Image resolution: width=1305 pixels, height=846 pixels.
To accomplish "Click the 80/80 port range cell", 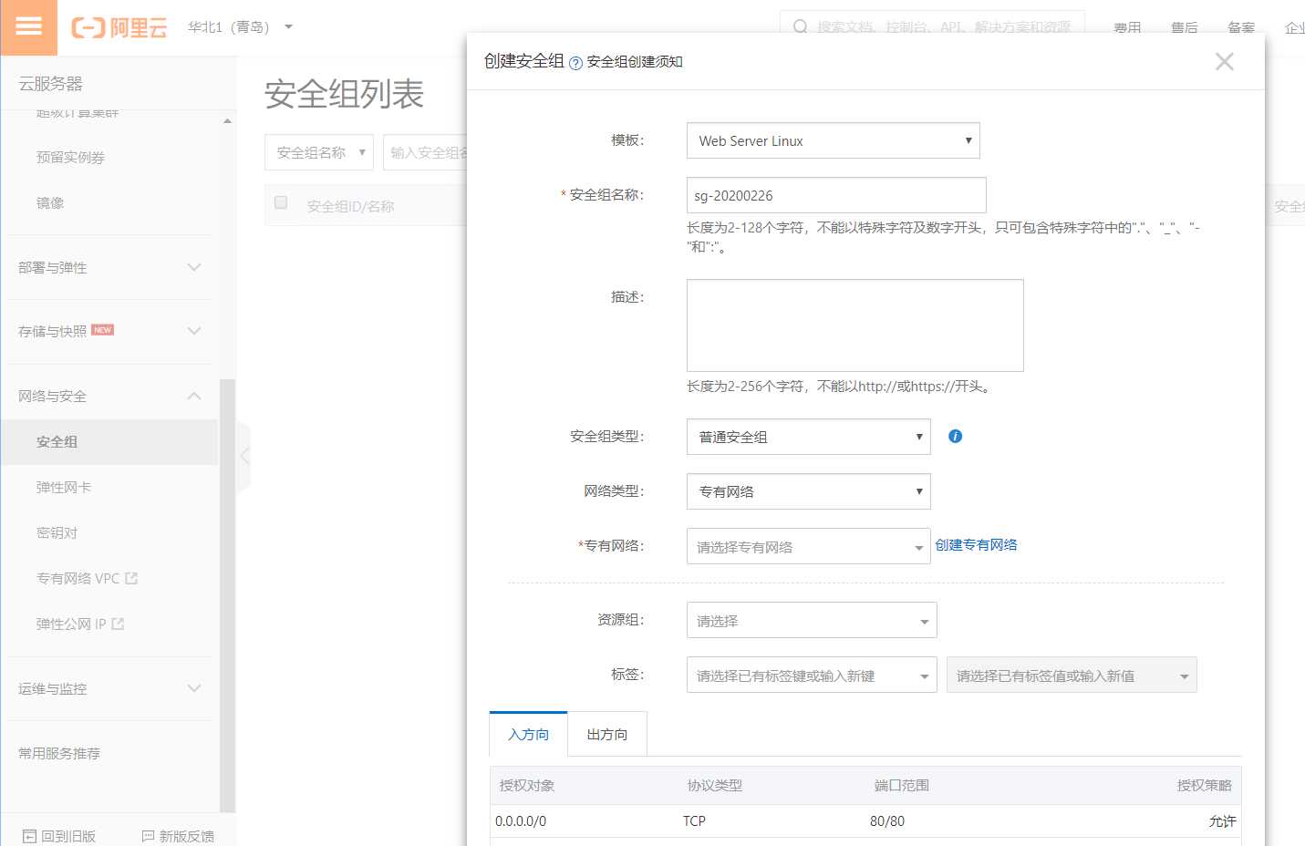I will (x=887, y=821).
